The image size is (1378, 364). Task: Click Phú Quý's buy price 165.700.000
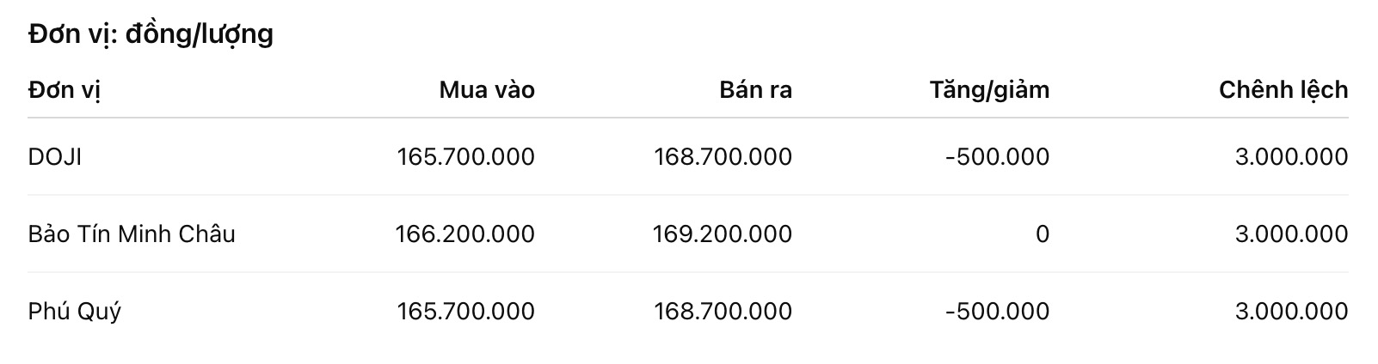tap(465, 311)
